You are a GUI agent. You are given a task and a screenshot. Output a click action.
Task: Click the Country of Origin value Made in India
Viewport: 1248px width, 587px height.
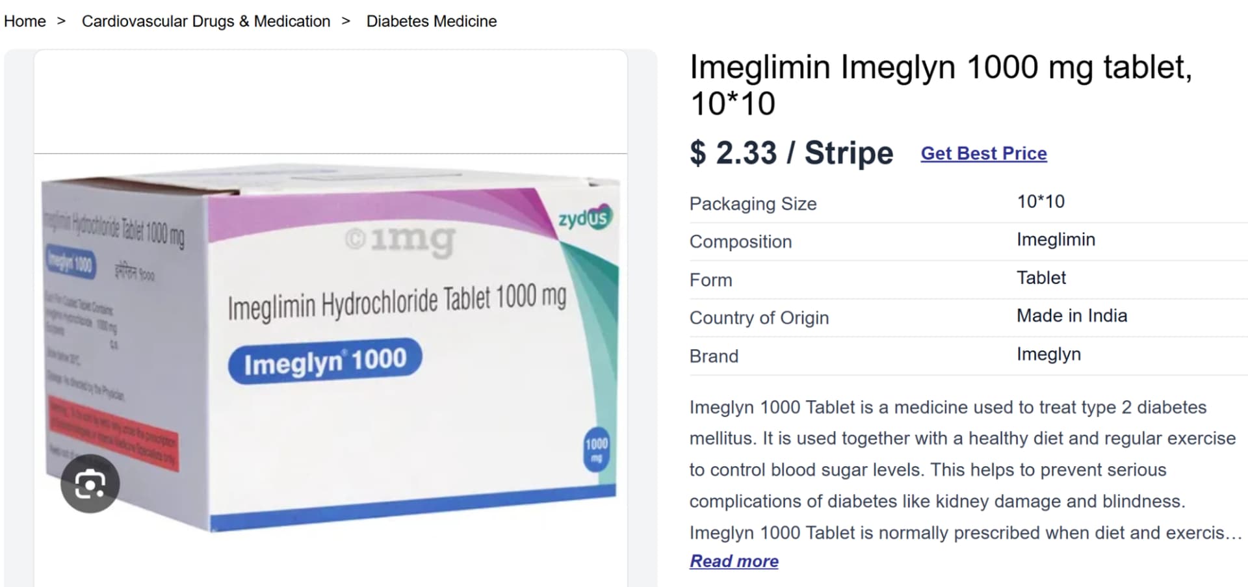coord(1072,316)
